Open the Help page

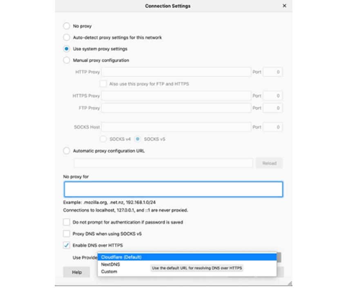76,272
